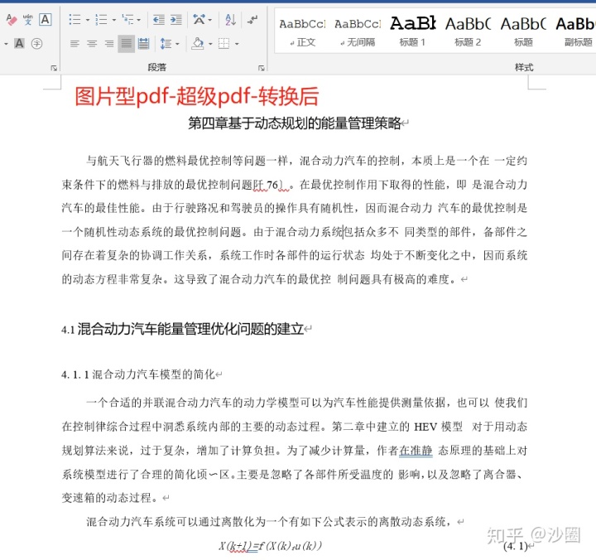This screenshot has width=596, height=560.
Task: Increase paragraph indent
Action: pyautogui.click(x=176, y=19)
